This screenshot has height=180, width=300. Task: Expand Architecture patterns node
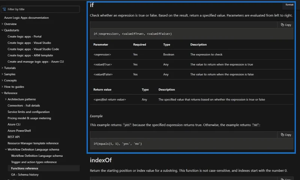(6, 99)
